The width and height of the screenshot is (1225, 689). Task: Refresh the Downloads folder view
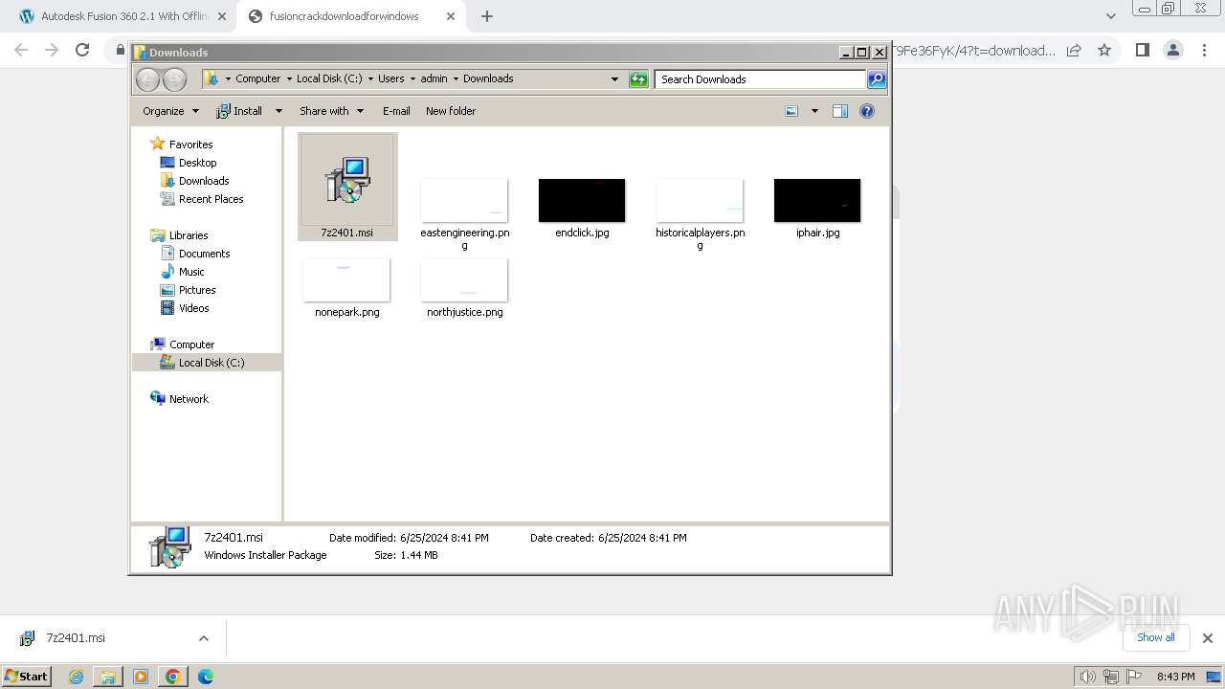(638, 79)
